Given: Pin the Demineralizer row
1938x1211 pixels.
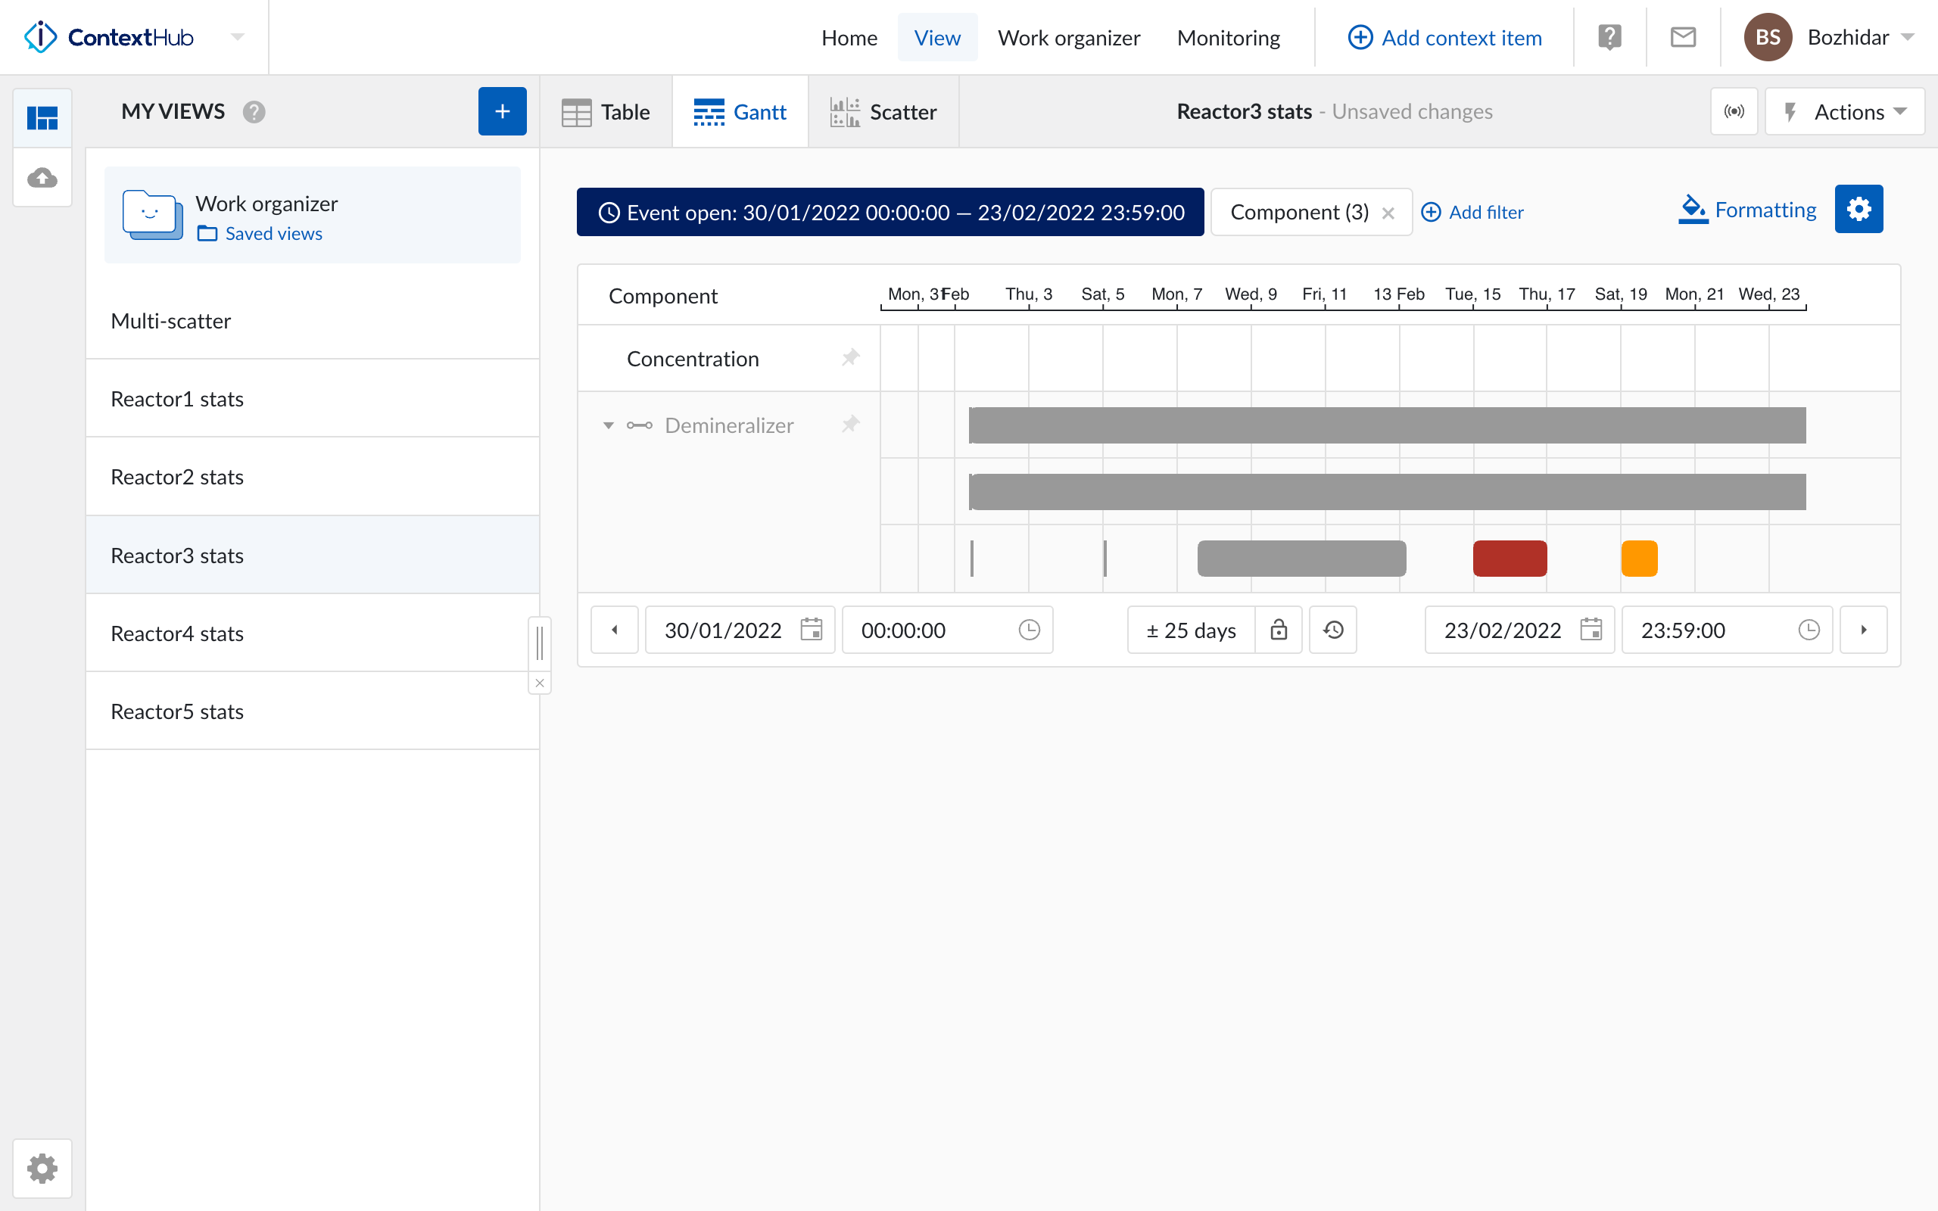Looking at the screenshot, I should coord(850,425).
